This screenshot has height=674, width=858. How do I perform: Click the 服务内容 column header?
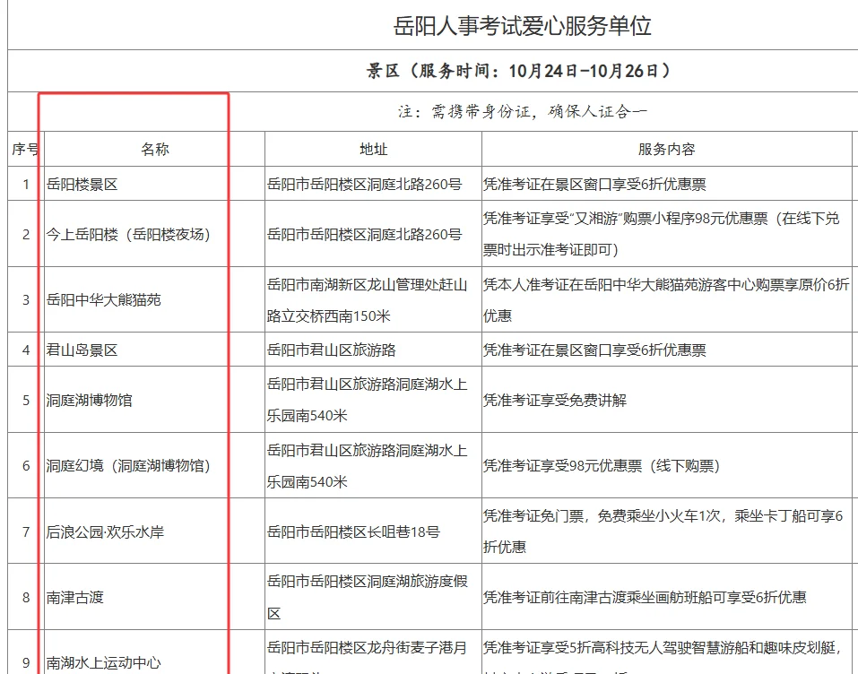[x=666, y=149]
